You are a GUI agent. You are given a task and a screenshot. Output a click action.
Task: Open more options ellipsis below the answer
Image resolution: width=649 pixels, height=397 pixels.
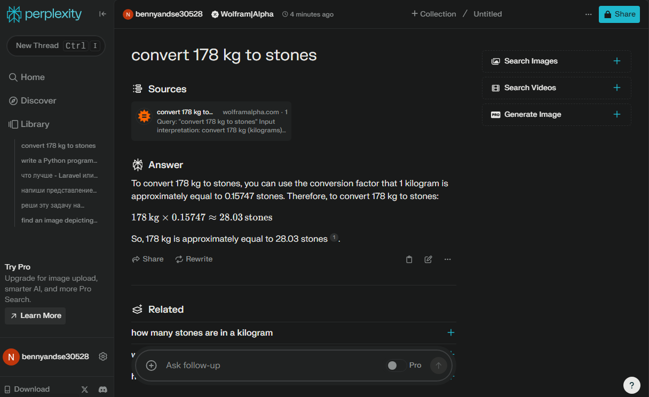click(x=447, y=259)
